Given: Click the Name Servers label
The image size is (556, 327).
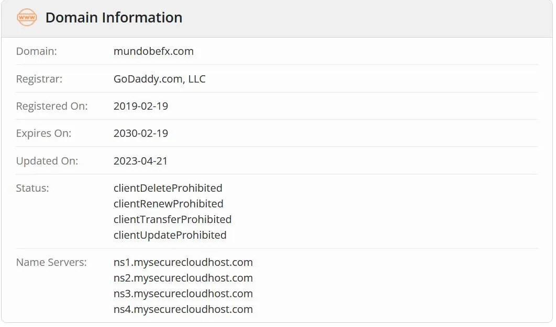Looking at the screenshot, I should pyautogui.click(x=51, y=262).
